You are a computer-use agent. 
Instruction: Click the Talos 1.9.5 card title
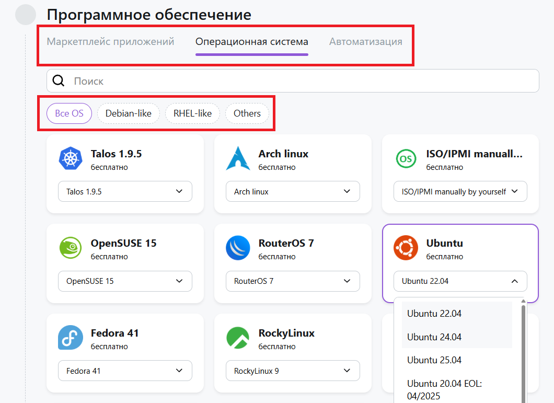pyautogui.click(x=116, y=154)
